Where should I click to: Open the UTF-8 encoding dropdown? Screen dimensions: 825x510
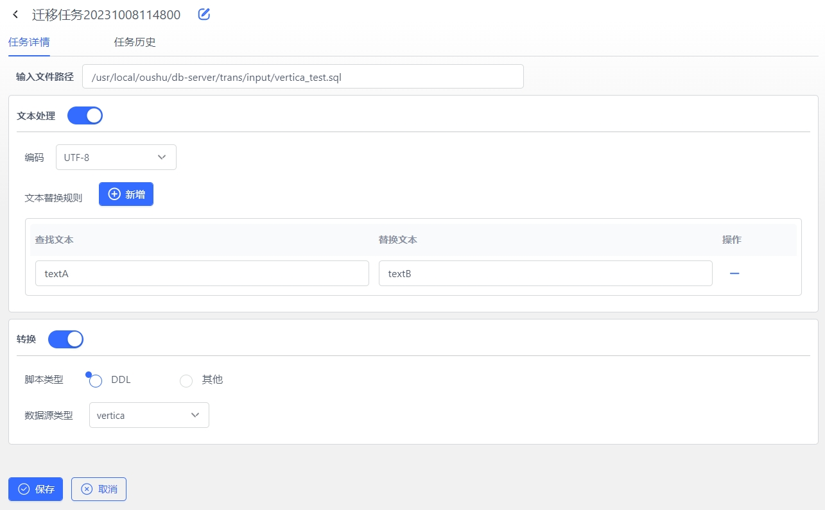coord(116,157)
